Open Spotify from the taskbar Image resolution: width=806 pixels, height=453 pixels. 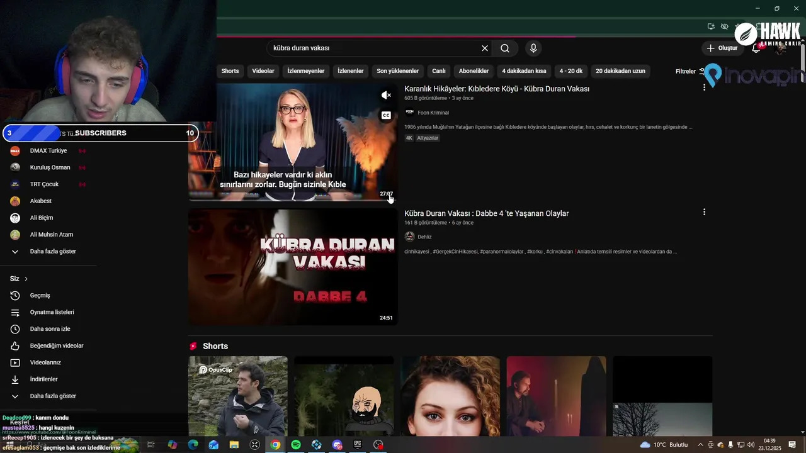pyautogui.click(x=296, y=445)
